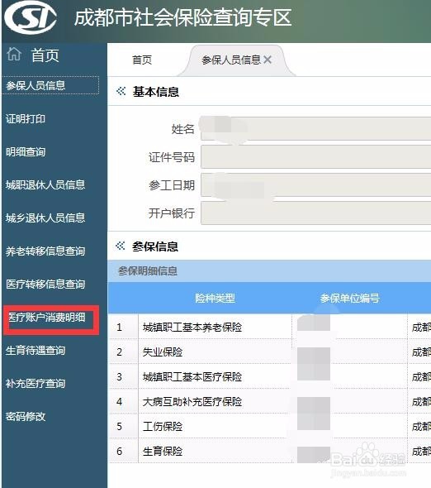This screenshot has width=431, height=488.
Task: Open 医疗账户消费明细 menu item
Action: coord(47,318)
